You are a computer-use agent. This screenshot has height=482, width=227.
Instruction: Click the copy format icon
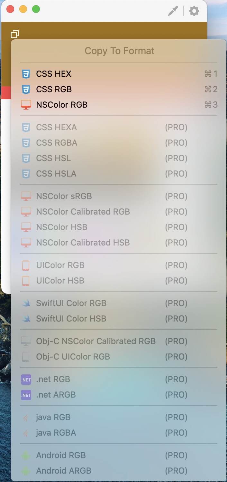click(15, 34)
